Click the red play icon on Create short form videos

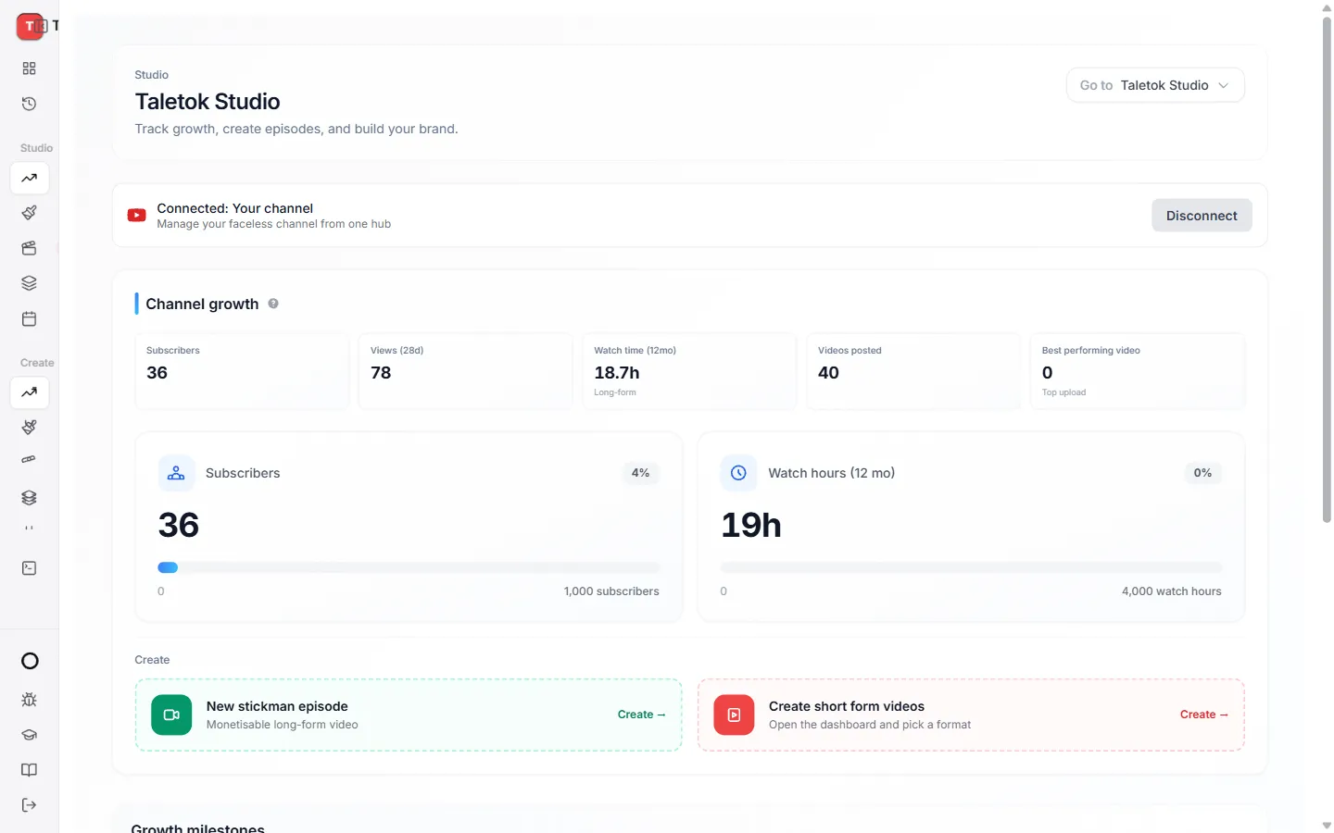click(734, 715)
